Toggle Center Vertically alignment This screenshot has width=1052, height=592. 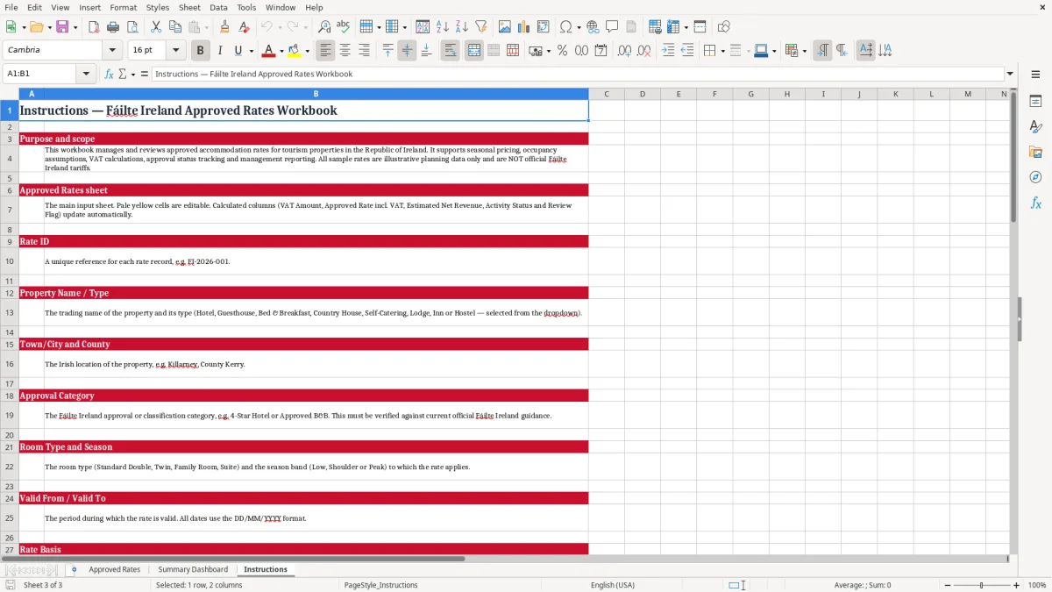tap(407, 51)
